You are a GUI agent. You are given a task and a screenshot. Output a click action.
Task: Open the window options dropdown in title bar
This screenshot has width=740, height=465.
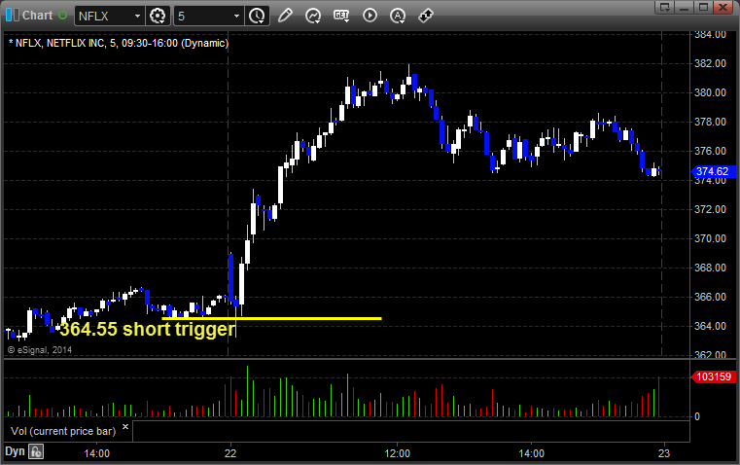(x=665, y=7)
